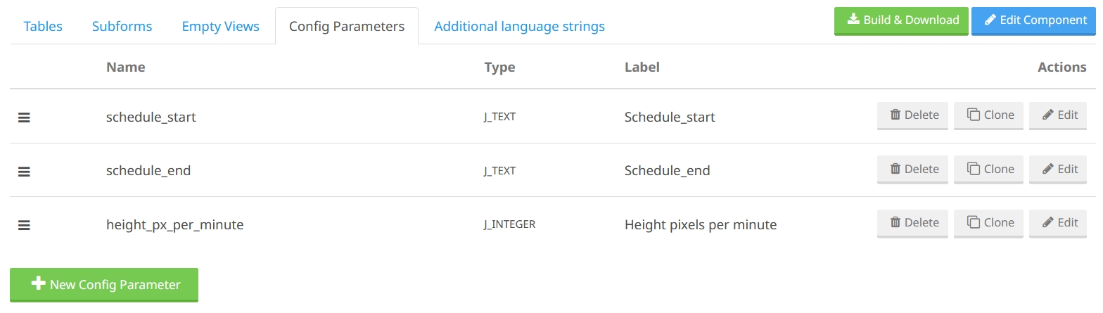Click the drag handle for schedule_end row
This screenshot has height=313, width=1103.
(x=24, y=171)
